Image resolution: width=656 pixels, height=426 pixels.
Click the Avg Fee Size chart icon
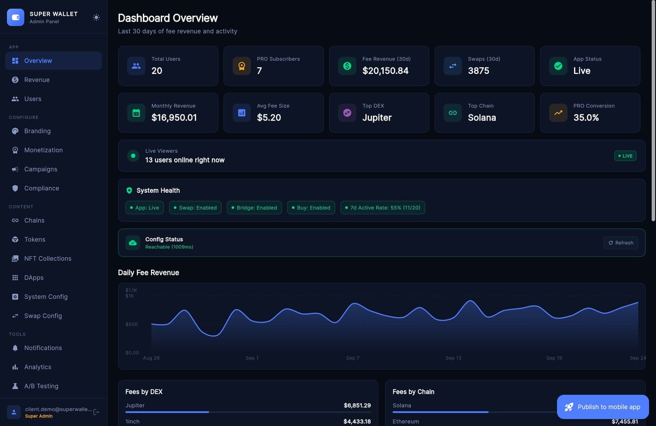241,113
